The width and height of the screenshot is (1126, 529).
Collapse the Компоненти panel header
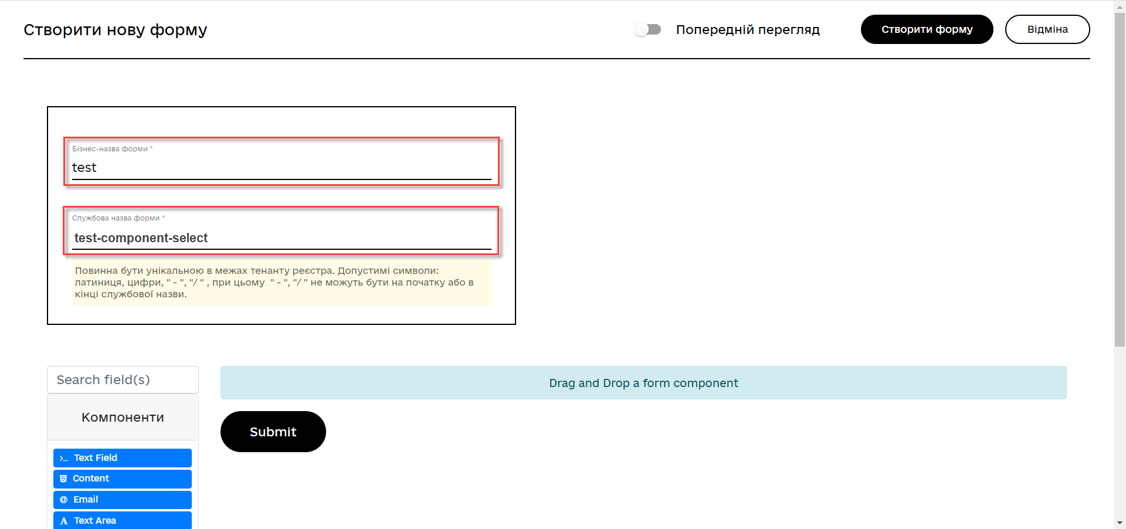pyautogui.click(x=123, y=417)
